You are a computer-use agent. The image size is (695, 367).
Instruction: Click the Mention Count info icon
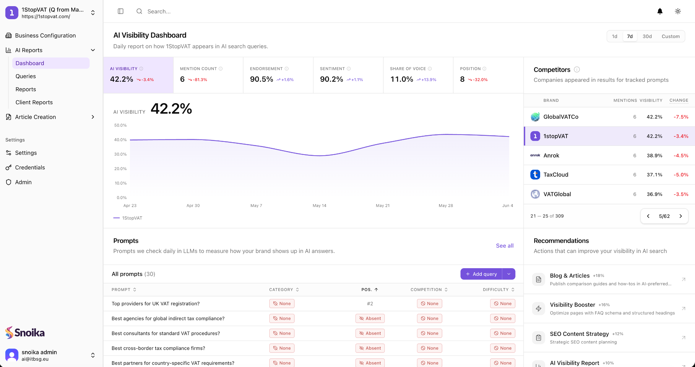(221, 69)
